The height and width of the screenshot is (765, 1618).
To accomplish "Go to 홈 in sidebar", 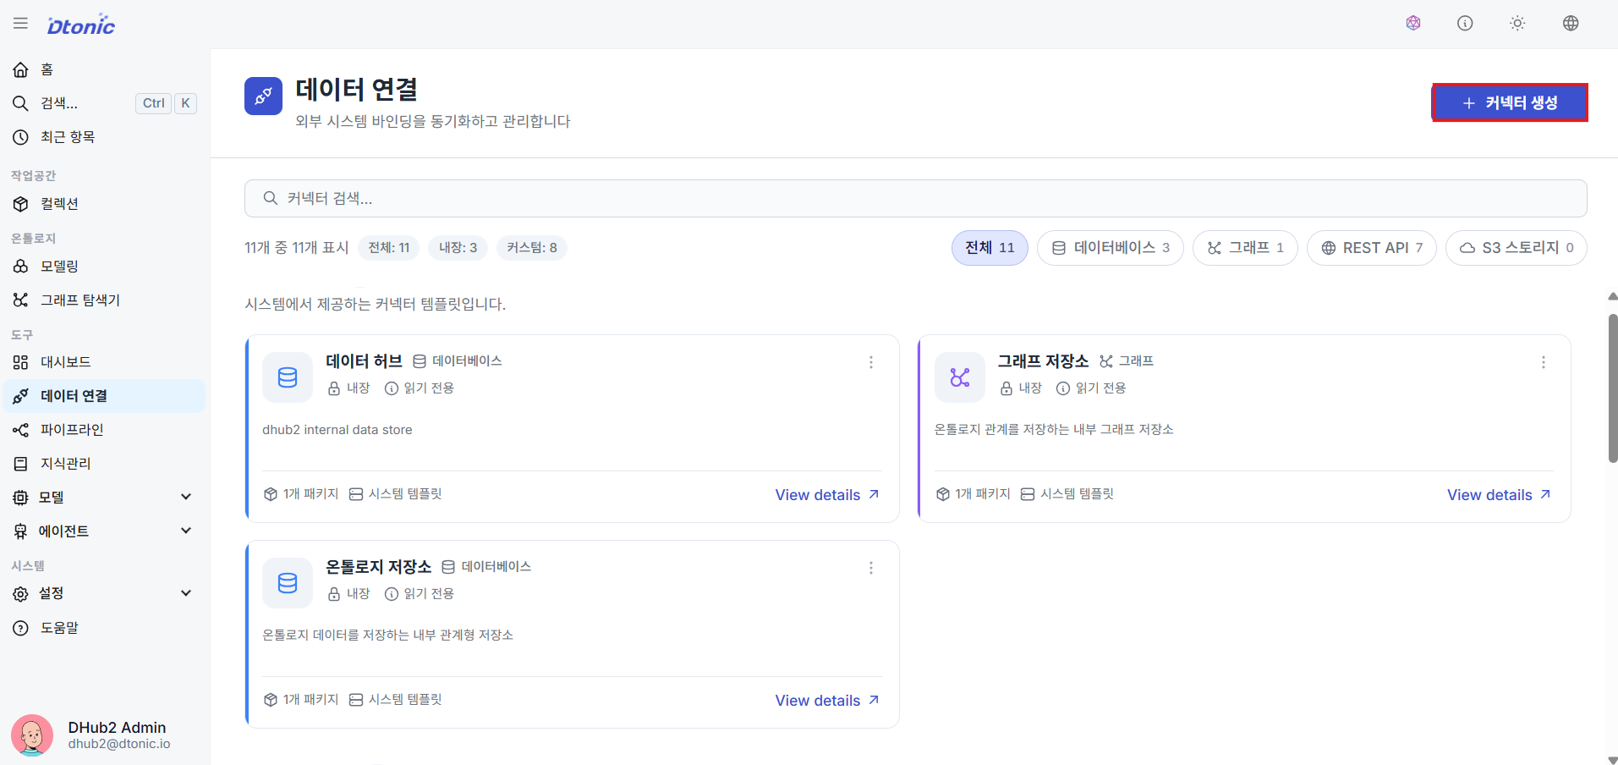I will (104, 69).
